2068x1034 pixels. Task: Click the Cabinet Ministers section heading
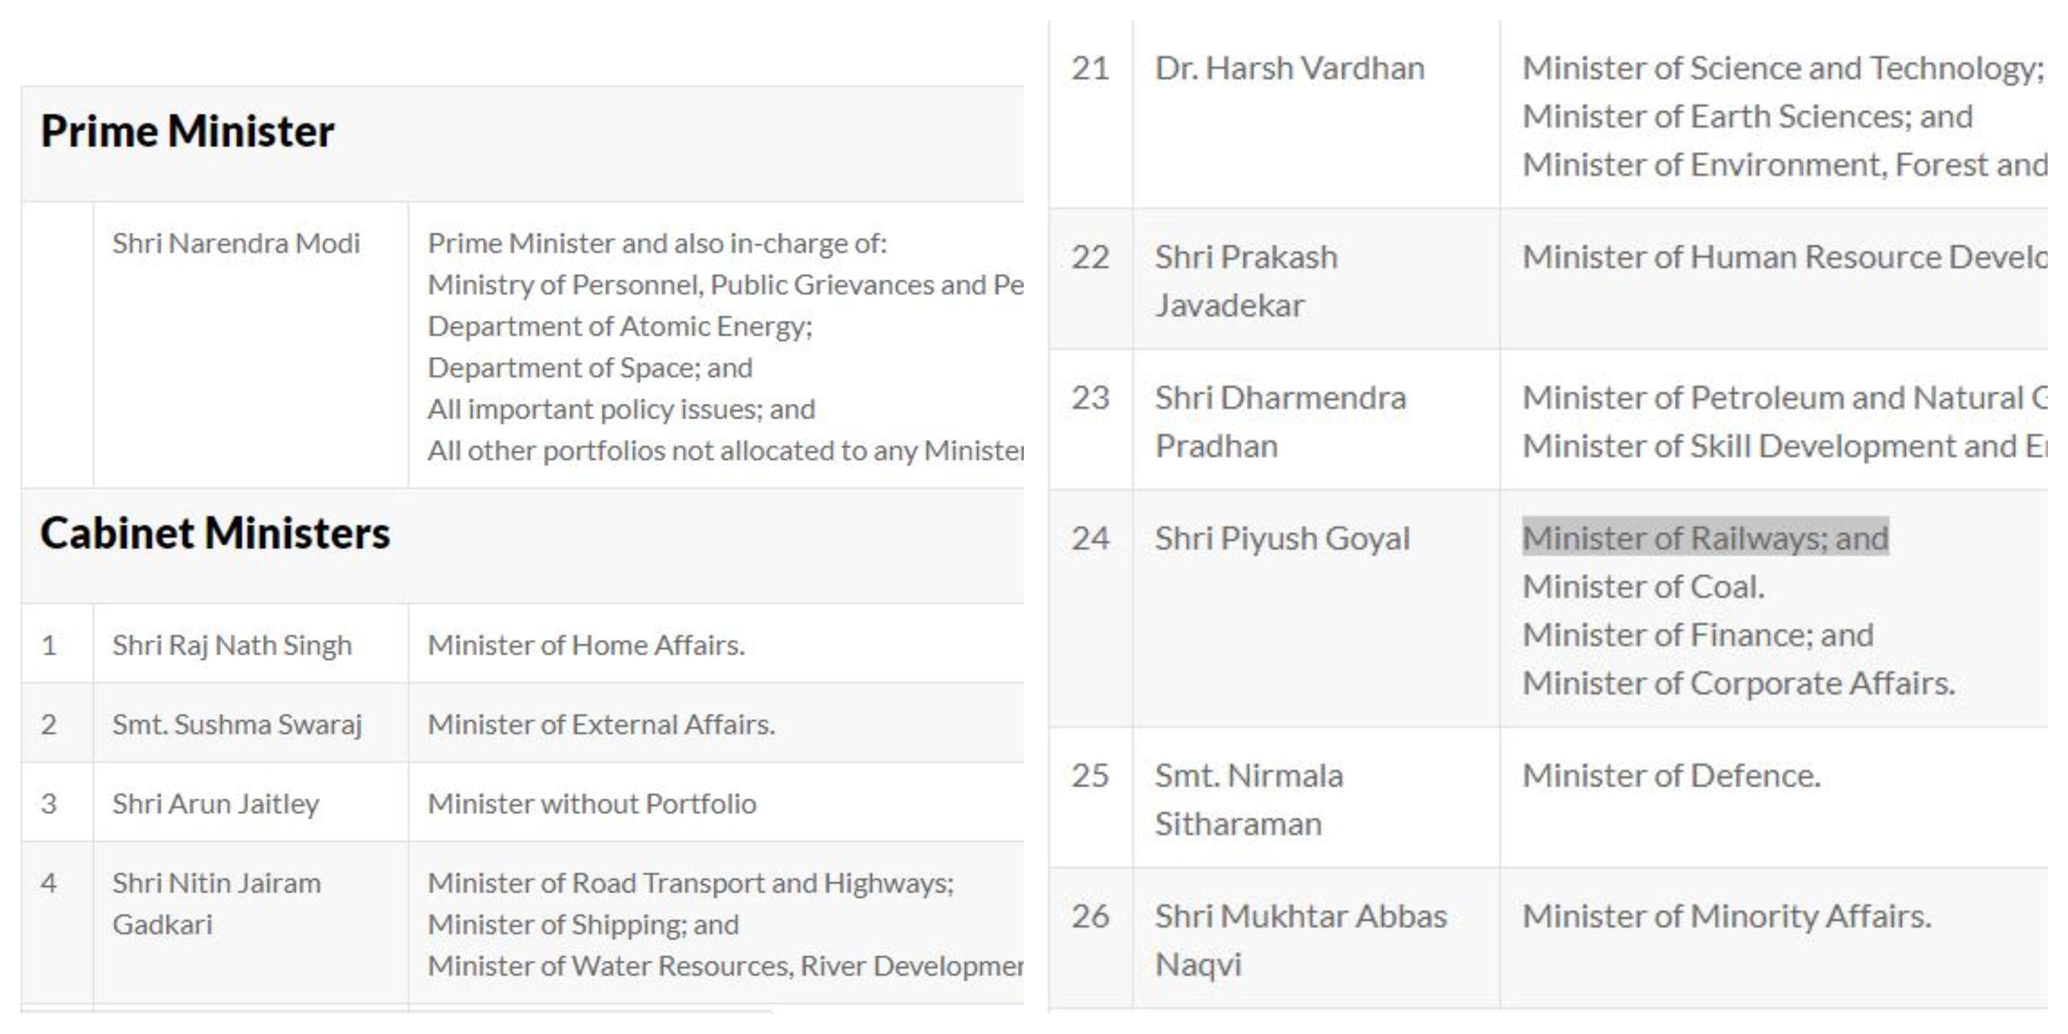215,534
